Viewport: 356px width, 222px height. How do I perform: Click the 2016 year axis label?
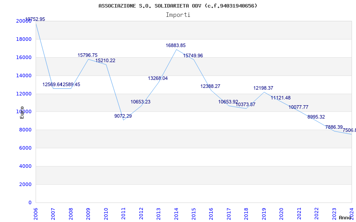coord(211,214)
